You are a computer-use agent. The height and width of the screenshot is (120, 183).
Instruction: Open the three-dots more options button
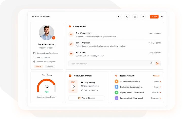pos(143,17)
